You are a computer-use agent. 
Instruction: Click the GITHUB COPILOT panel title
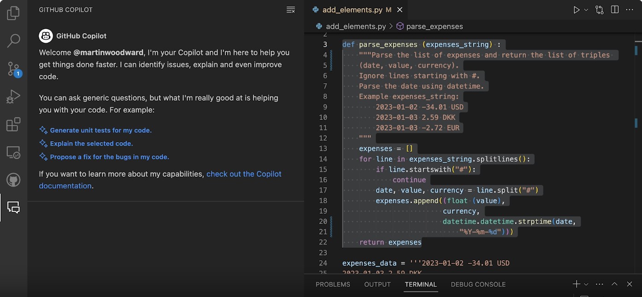point(66,10)
